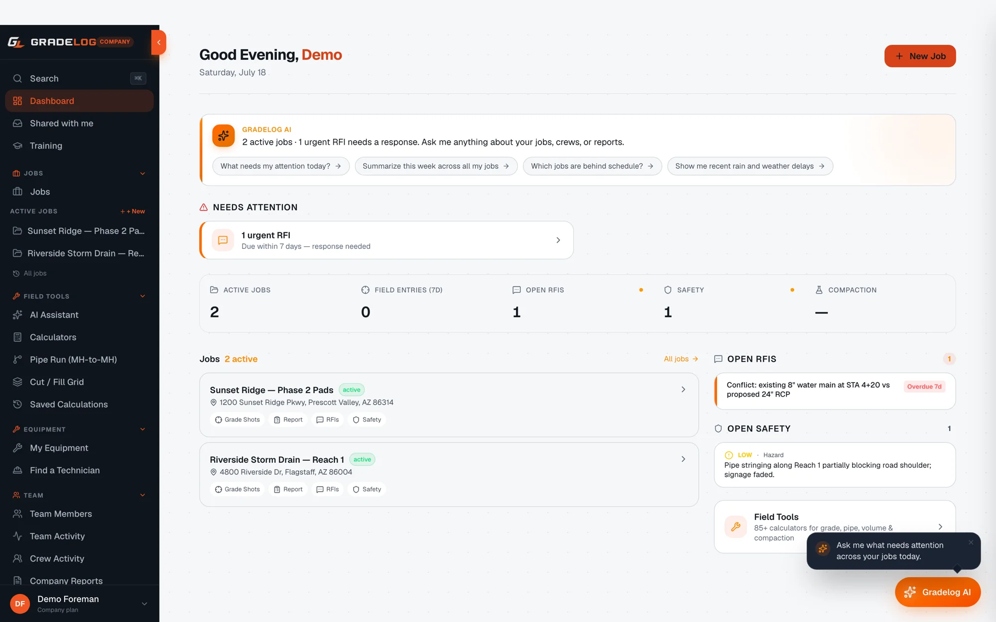Viewport: 996px width, 622px height.
Task: Open RFIs for Riverside Storm Drain
Action: (328, 489)
